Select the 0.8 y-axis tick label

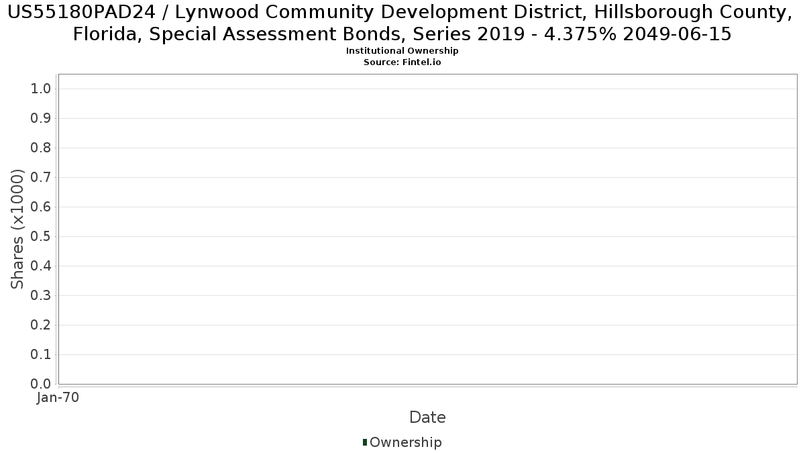41,148
